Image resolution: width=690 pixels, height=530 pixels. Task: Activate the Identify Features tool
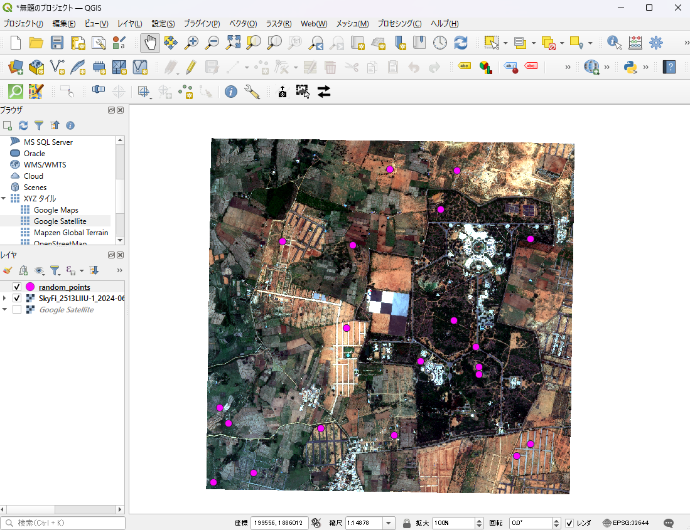[x=614, y=43]
